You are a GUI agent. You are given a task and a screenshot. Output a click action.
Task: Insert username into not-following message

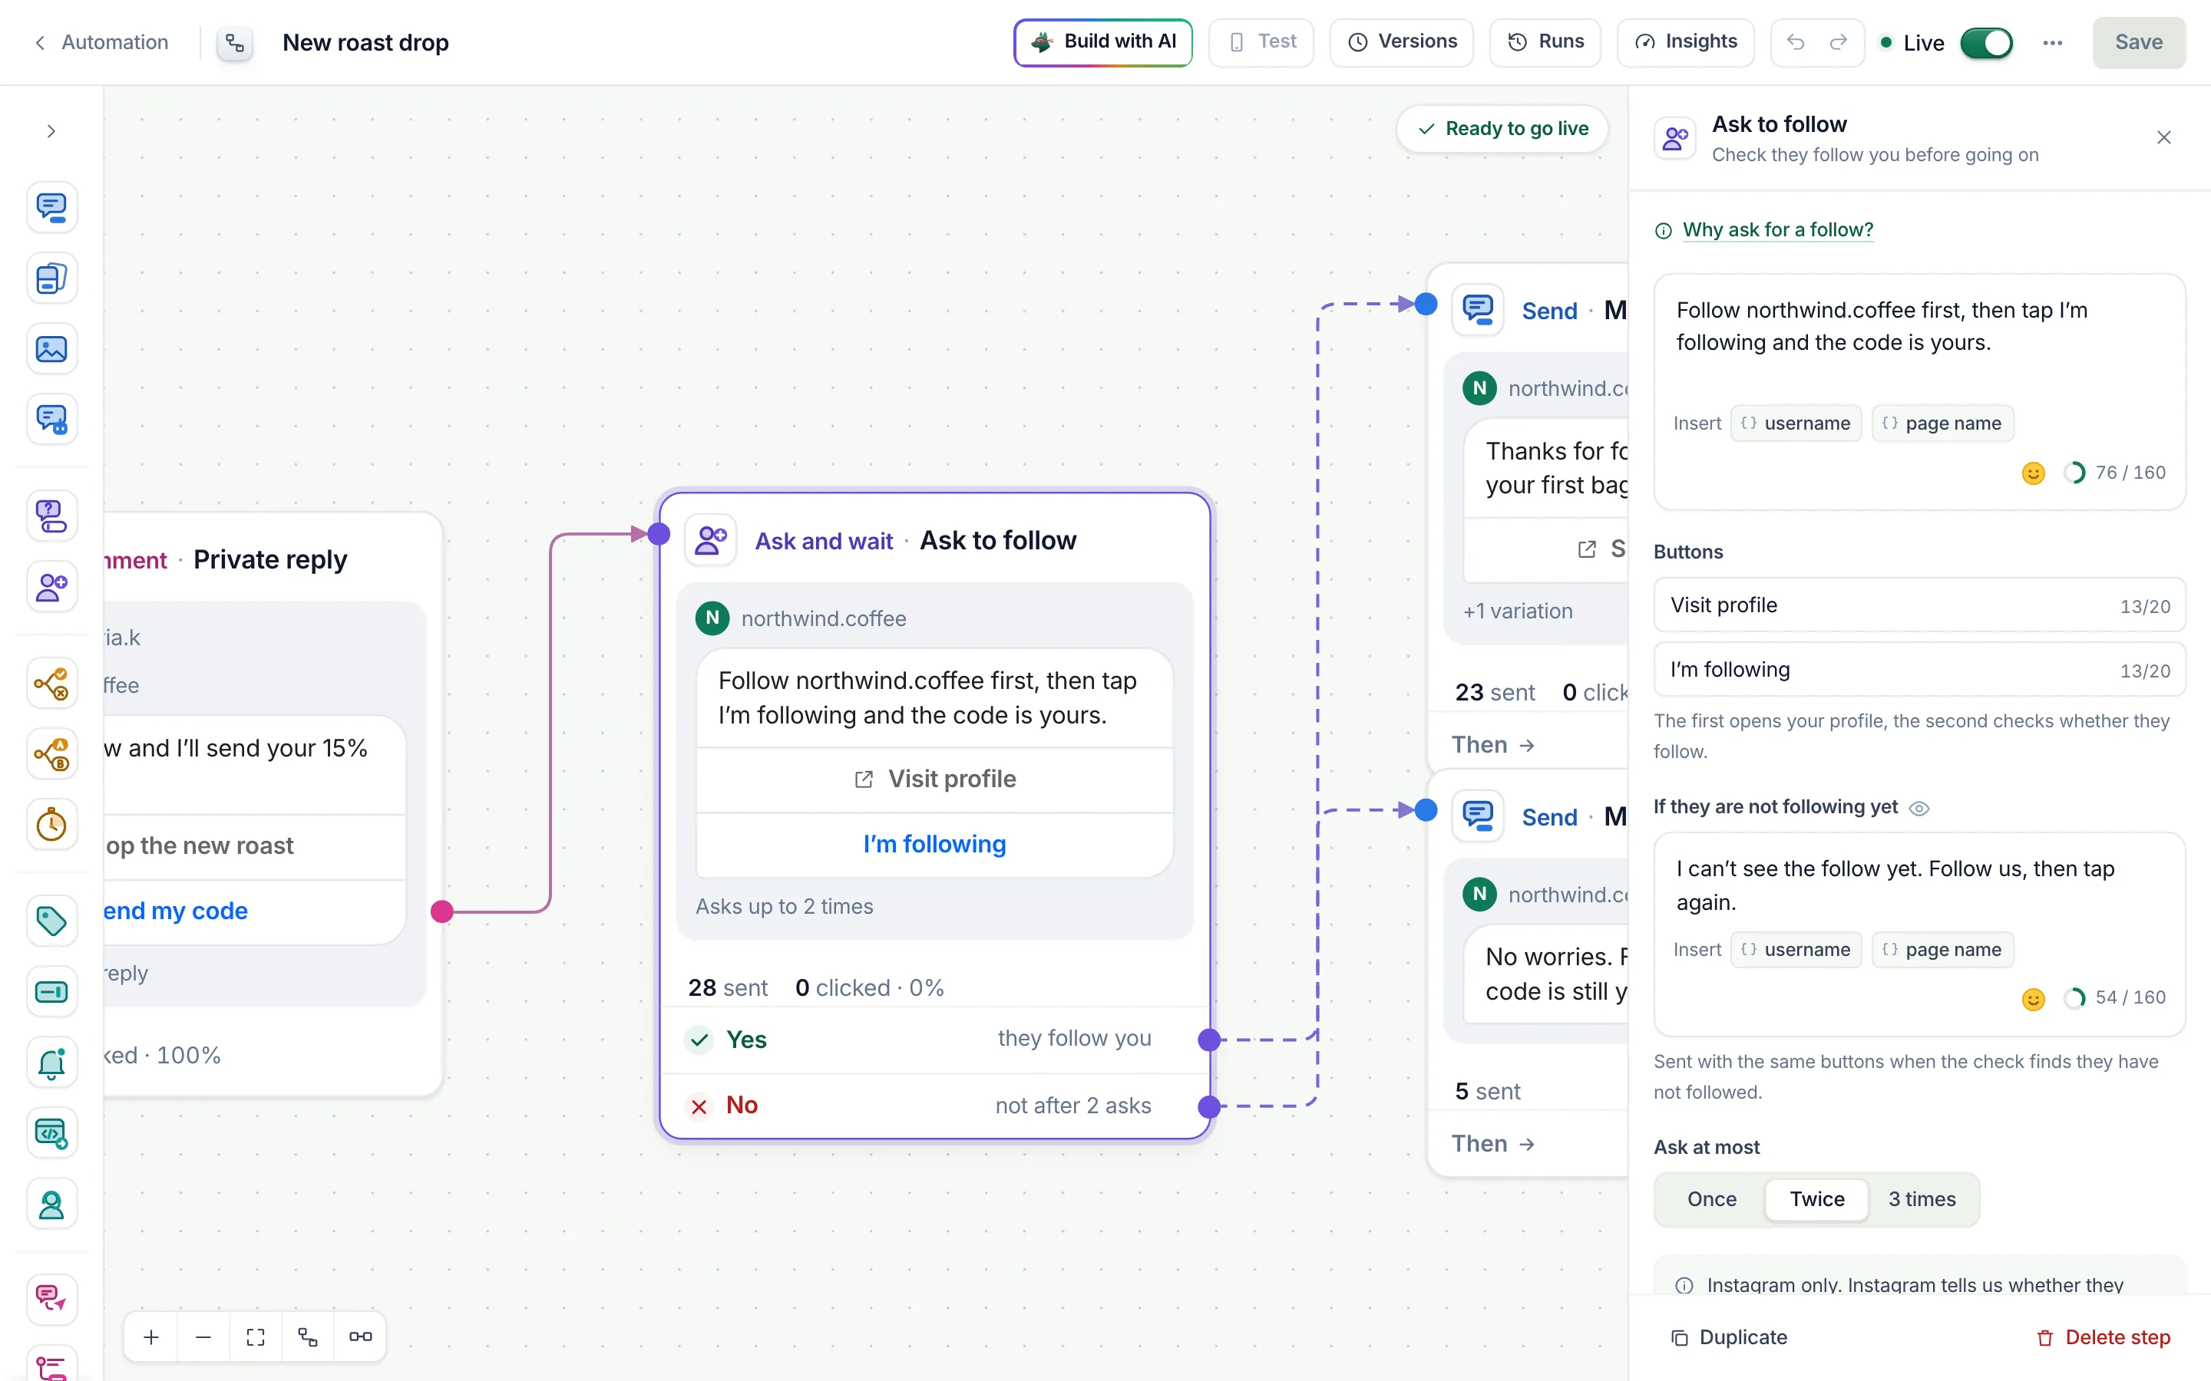pyautogui.click(x=1796, y=950)
